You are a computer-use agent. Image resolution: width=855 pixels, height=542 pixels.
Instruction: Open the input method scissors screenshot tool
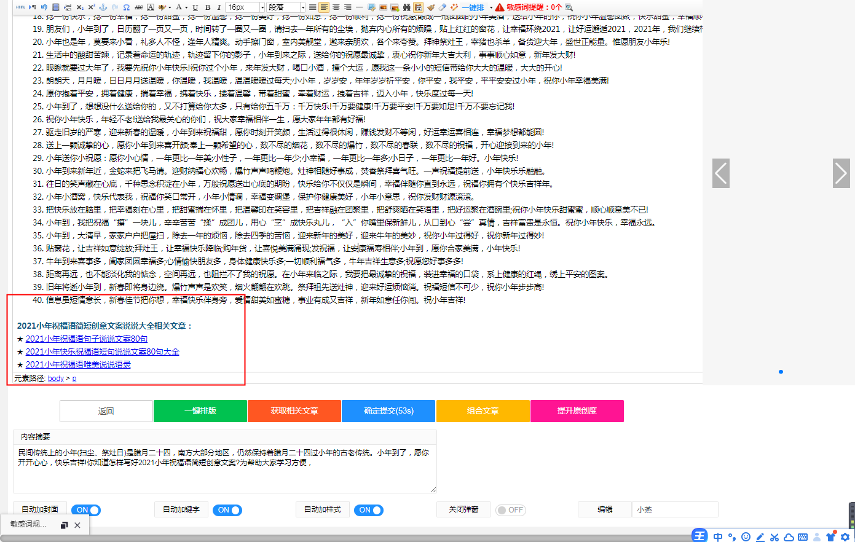[x=774, y=537]
